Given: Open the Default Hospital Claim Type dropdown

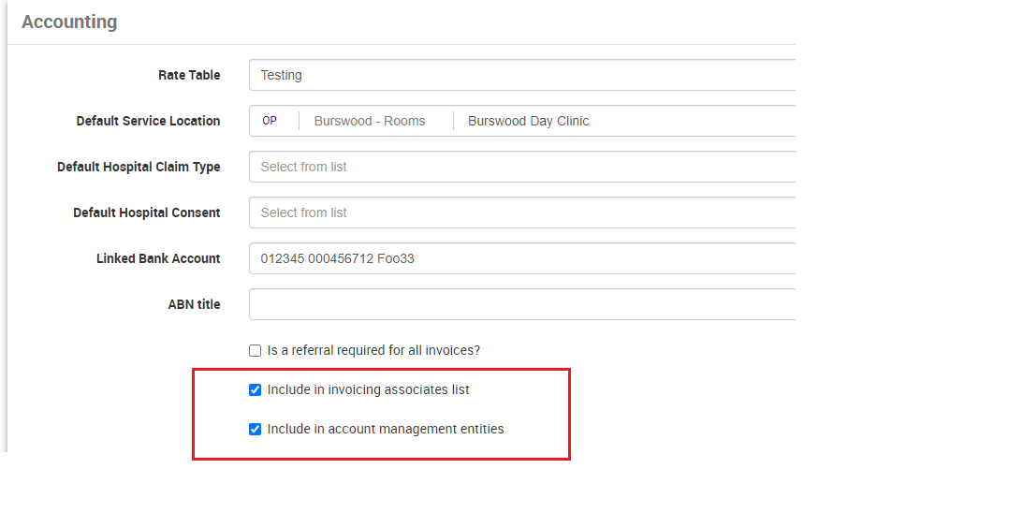Looking at the screenshot, I should click(520, 167).
